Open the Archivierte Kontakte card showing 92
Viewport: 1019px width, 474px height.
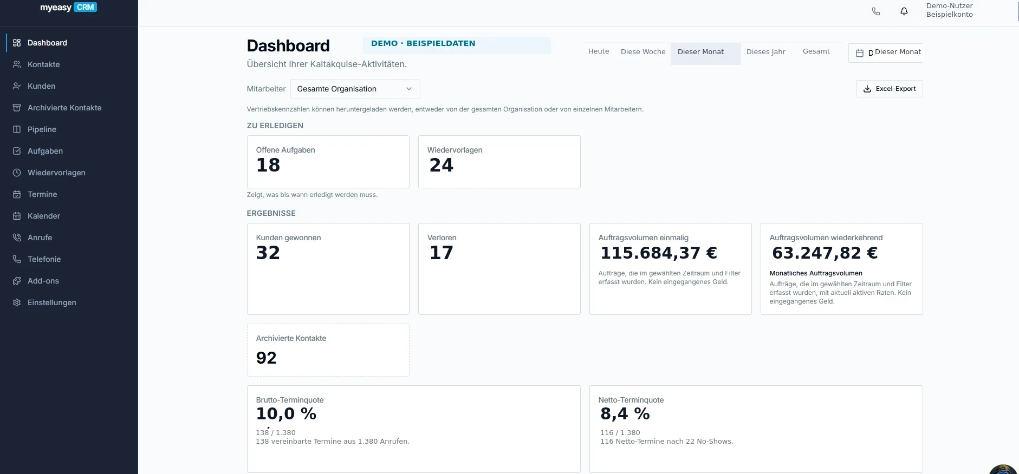coord(328,350)
